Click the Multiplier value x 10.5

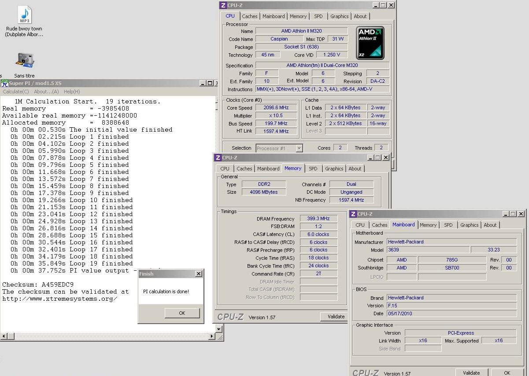point(276,116)
